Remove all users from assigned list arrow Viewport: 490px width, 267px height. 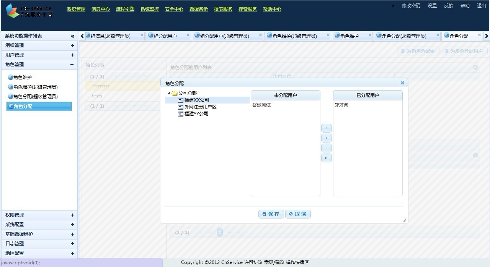[x=326, y=158]
